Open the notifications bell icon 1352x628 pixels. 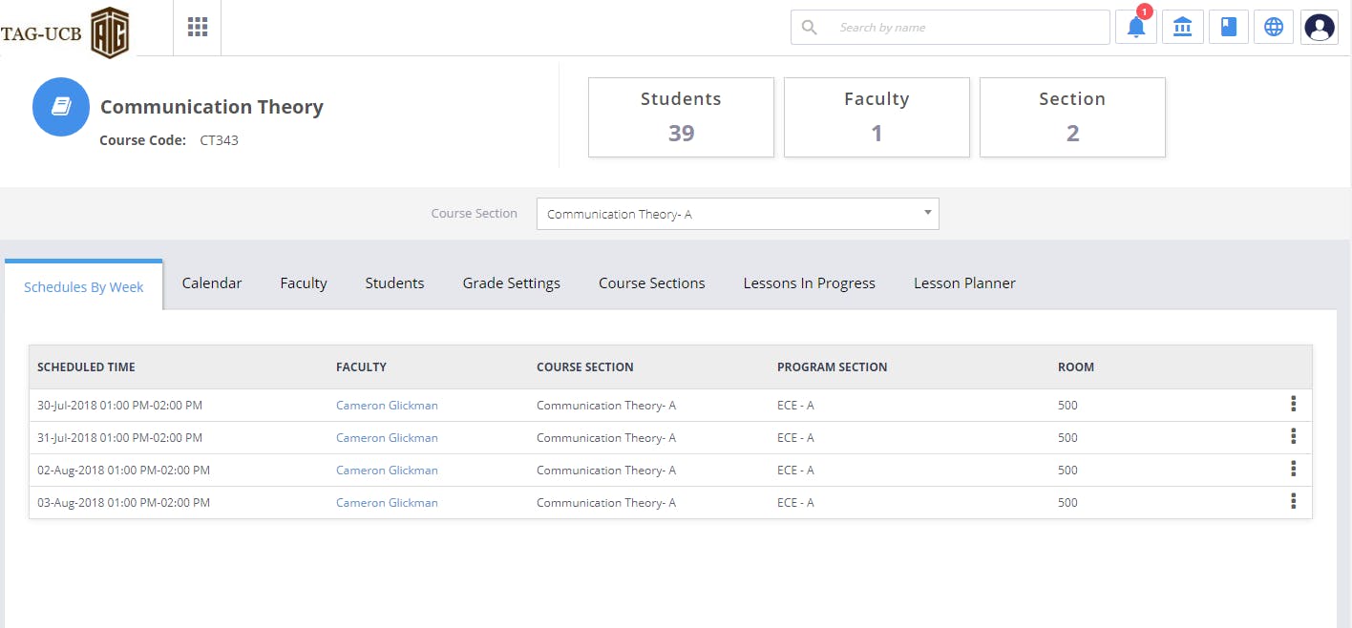click(1135, 27)
